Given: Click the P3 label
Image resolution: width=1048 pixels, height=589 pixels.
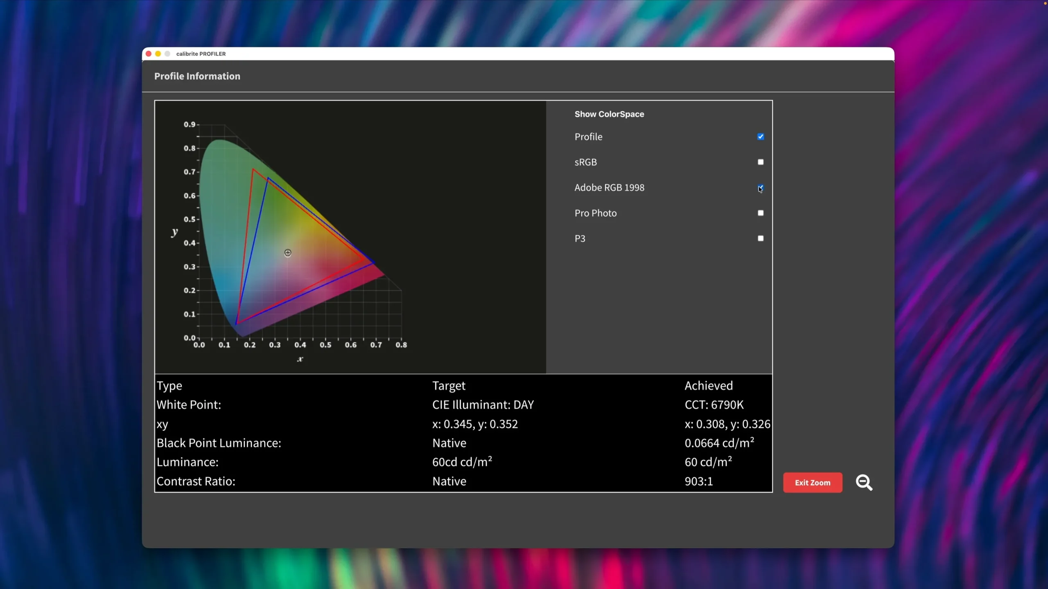Looking at the screenshot, I should [580, 238].
